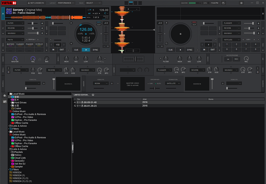
Task: Click the help question mark next to LIMITED EDITION
Action: [93, 95]
